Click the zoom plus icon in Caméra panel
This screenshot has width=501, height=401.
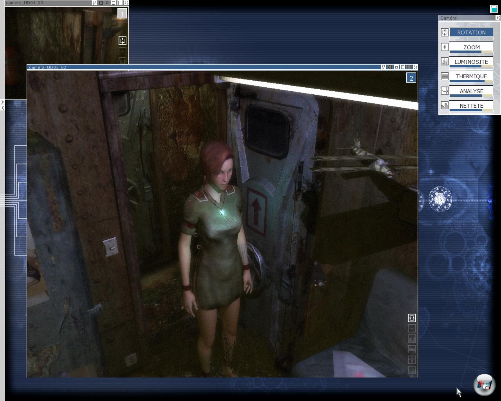445,47
